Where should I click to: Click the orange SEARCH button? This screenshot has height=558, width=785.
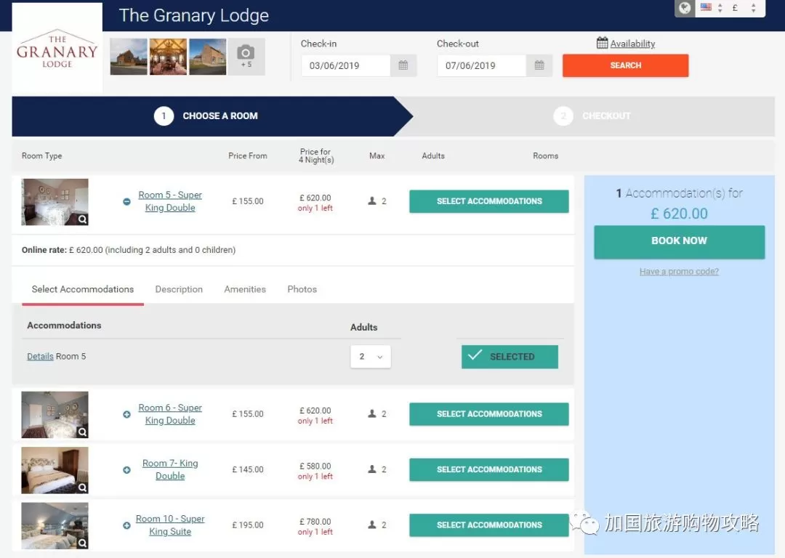click(625, 65)
